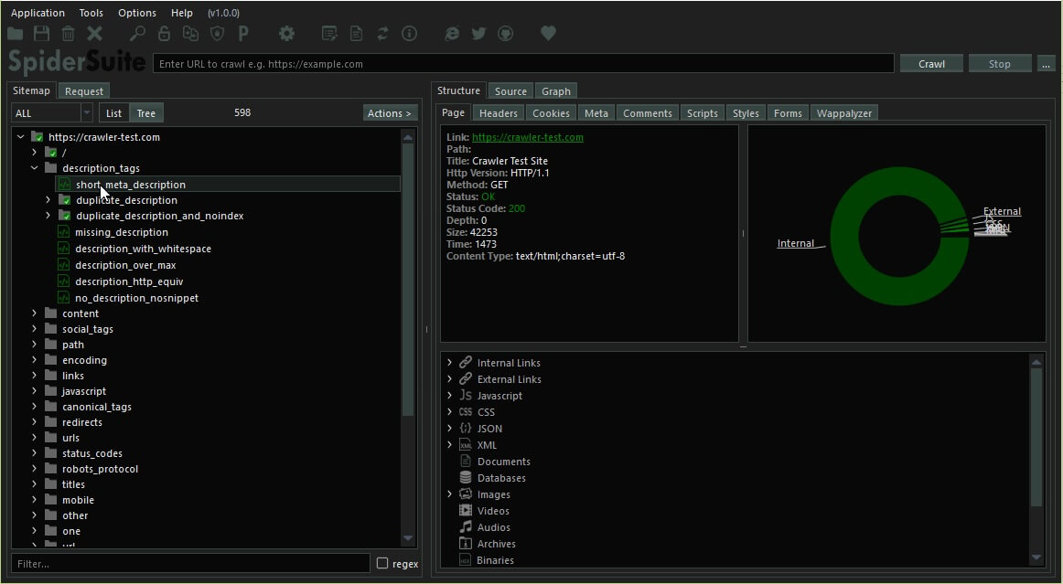Expand the content folder
The height and width of the screenshot is (584, 1063).
(35, 313)
